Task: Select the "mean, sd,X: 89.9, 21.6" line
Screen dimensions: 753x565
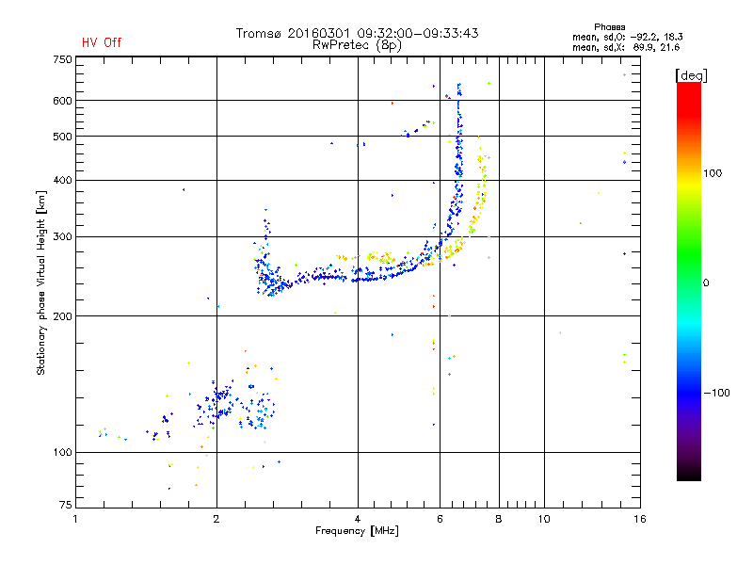Action: coord(626,47)
